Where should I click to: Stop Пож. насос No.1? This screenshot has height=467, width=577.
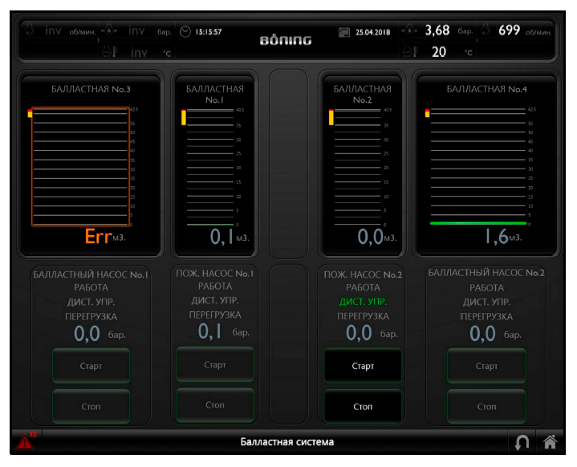click(x=214, y=405)
